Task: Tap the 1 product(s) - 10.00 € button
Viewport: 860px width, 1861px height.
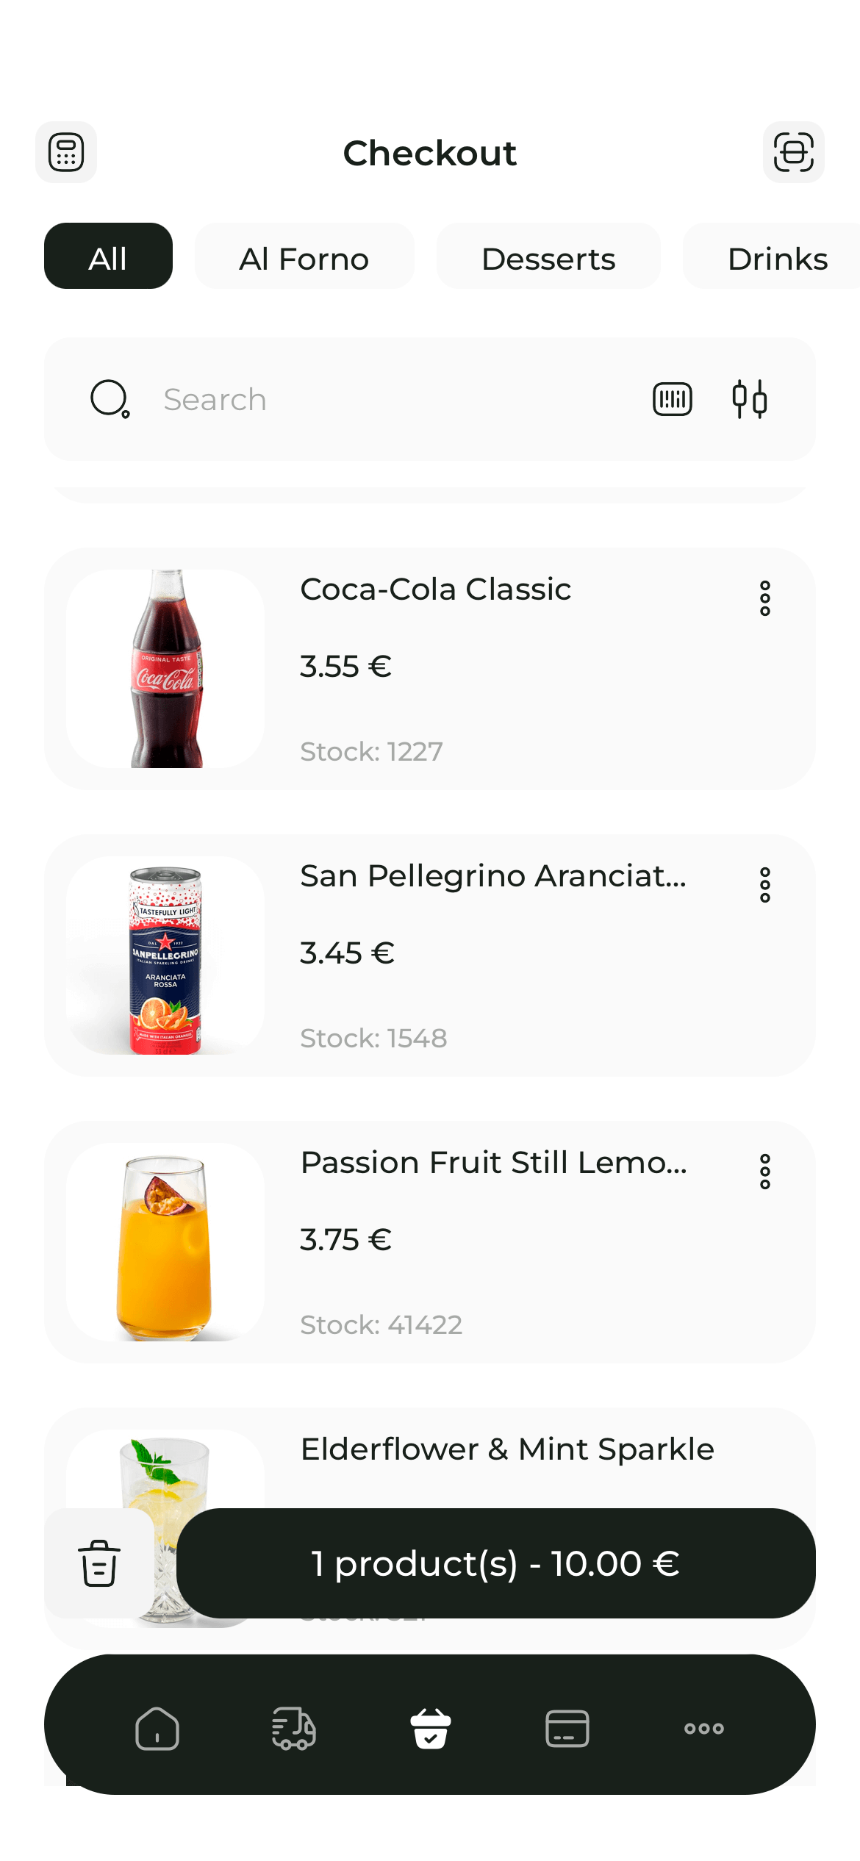Action: click(495, 1563)
